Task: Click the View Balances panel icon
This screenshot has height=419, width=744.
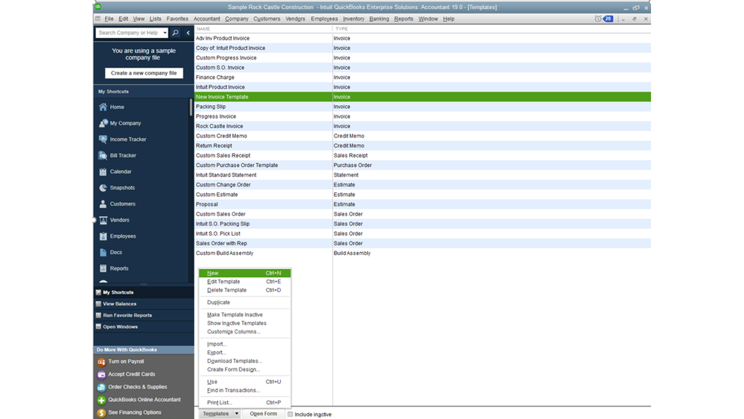Action: 98,303
